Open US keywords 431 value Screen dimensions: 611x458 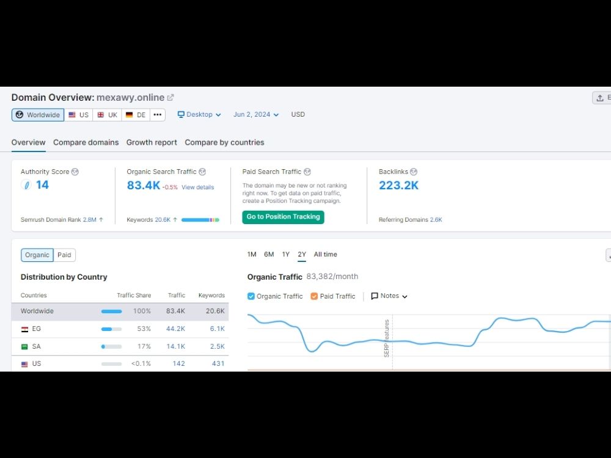pos(218,363)
